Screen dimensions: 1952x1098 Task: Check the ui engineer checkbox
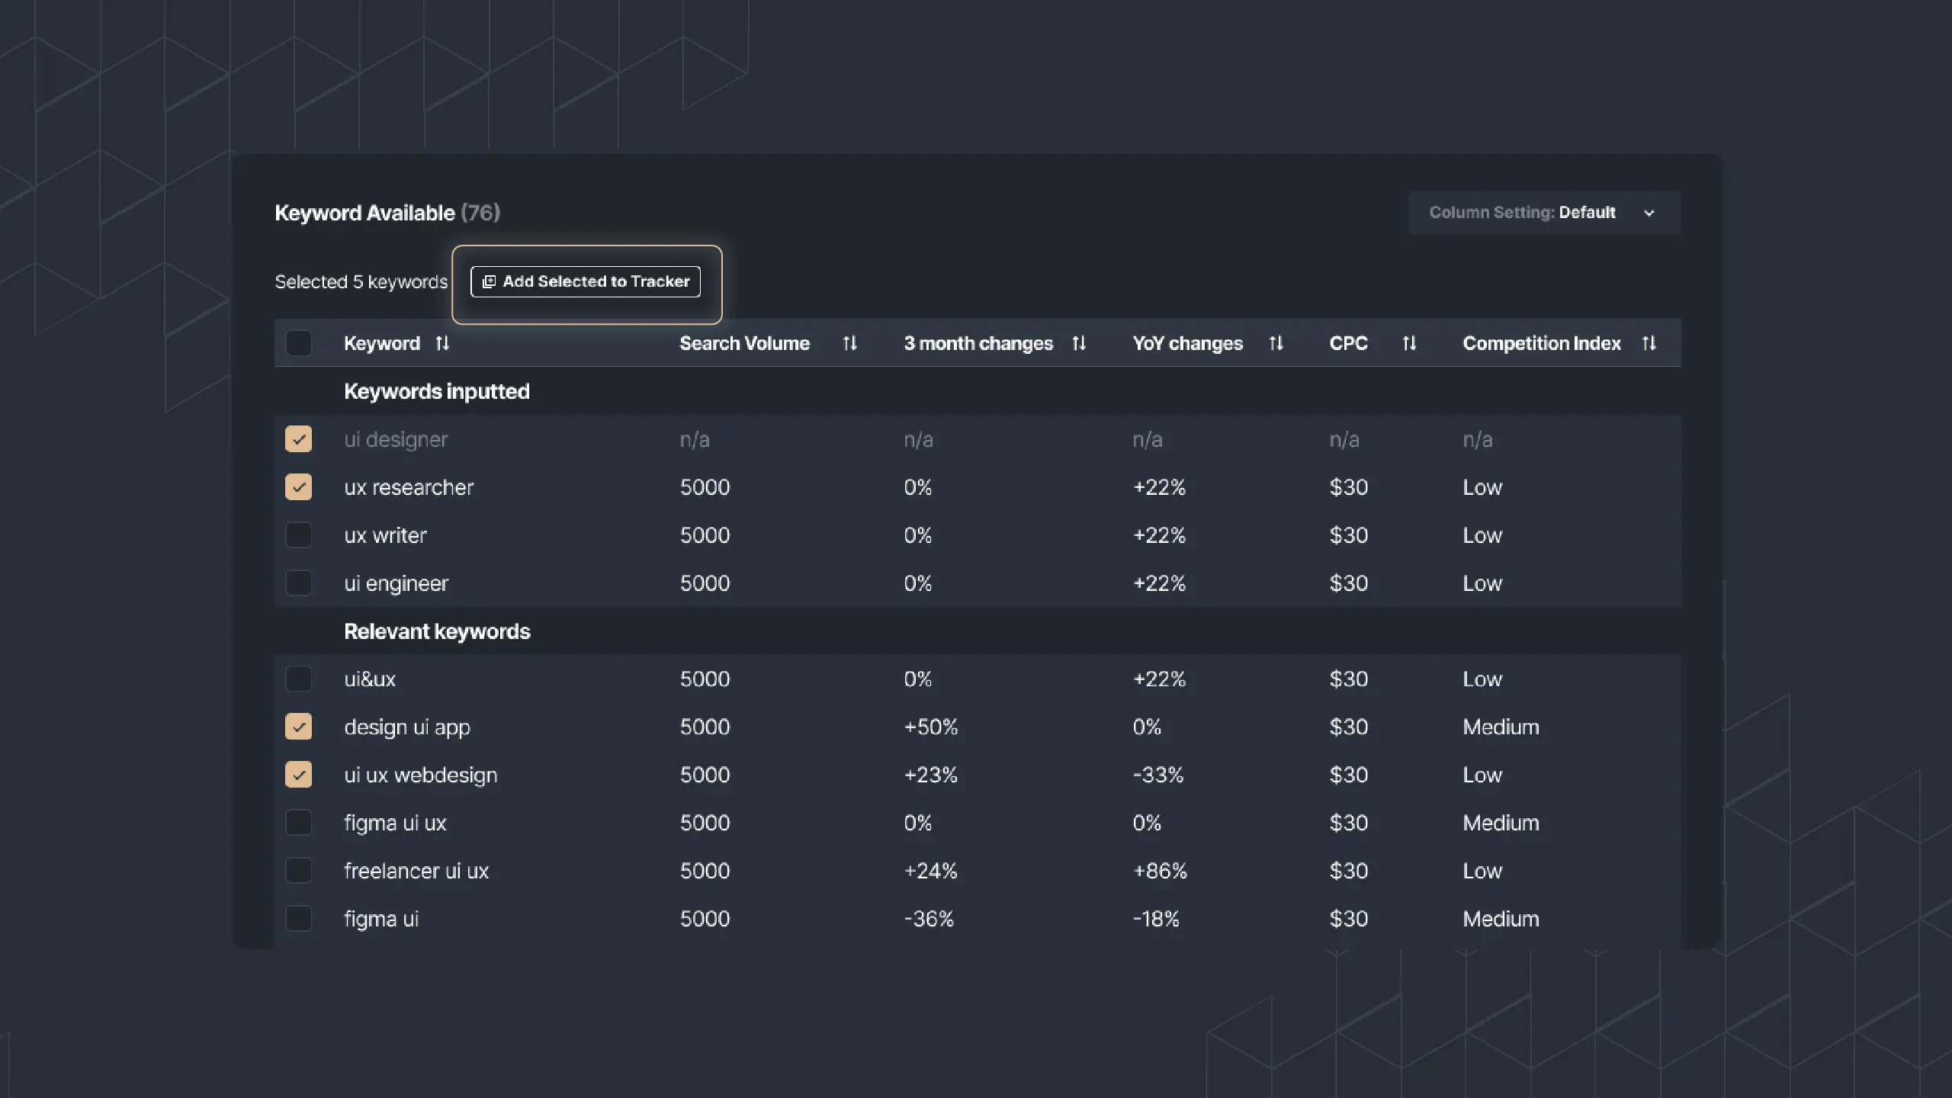tap(299, 583)
